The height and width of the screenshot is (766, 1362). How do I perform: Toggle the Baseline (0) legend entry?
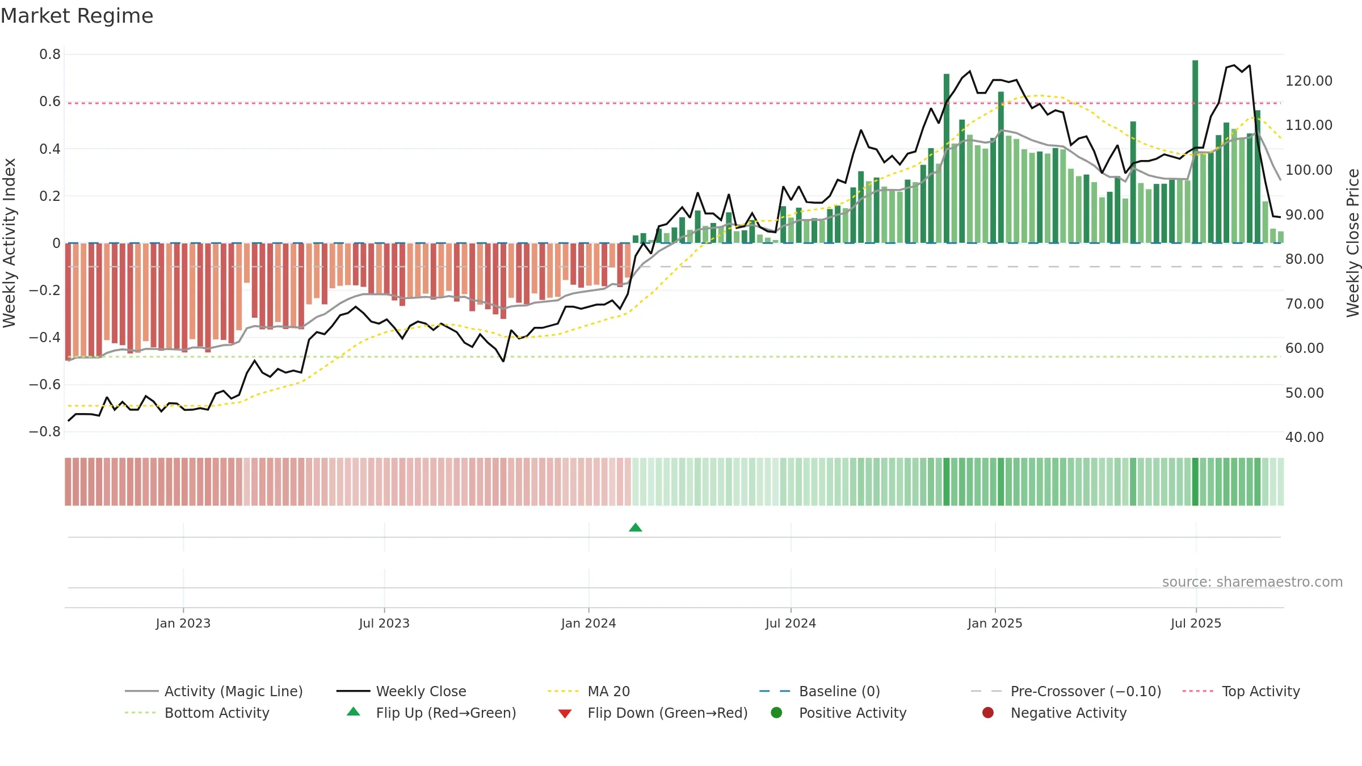coord(819,691)
